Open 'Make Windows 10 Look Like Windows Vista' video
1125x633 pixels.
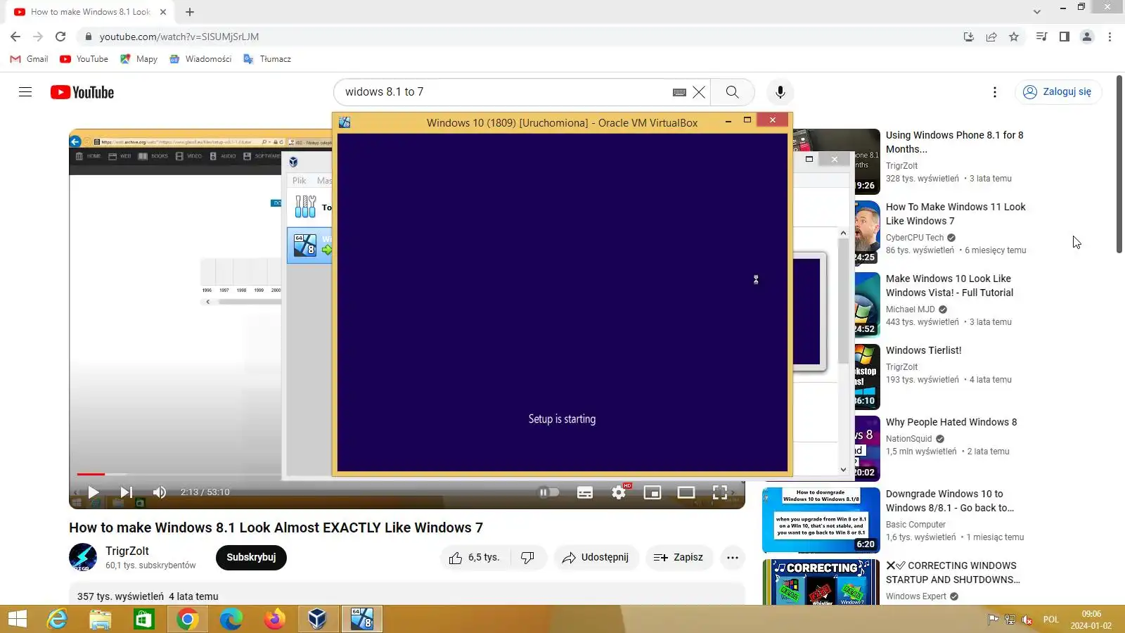(x=949, y=286)
